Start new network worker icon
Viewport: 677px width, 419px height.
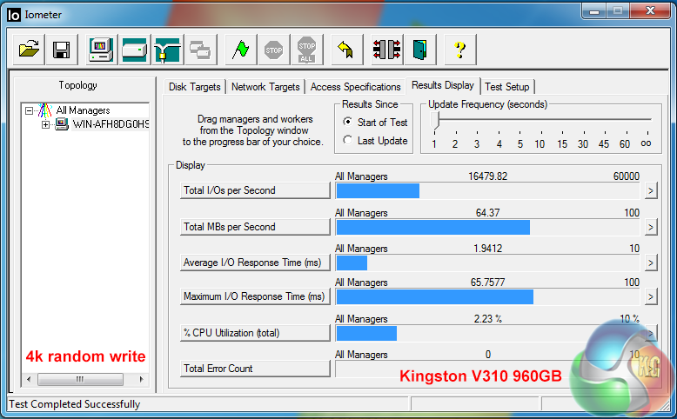[x=168, y=50]
